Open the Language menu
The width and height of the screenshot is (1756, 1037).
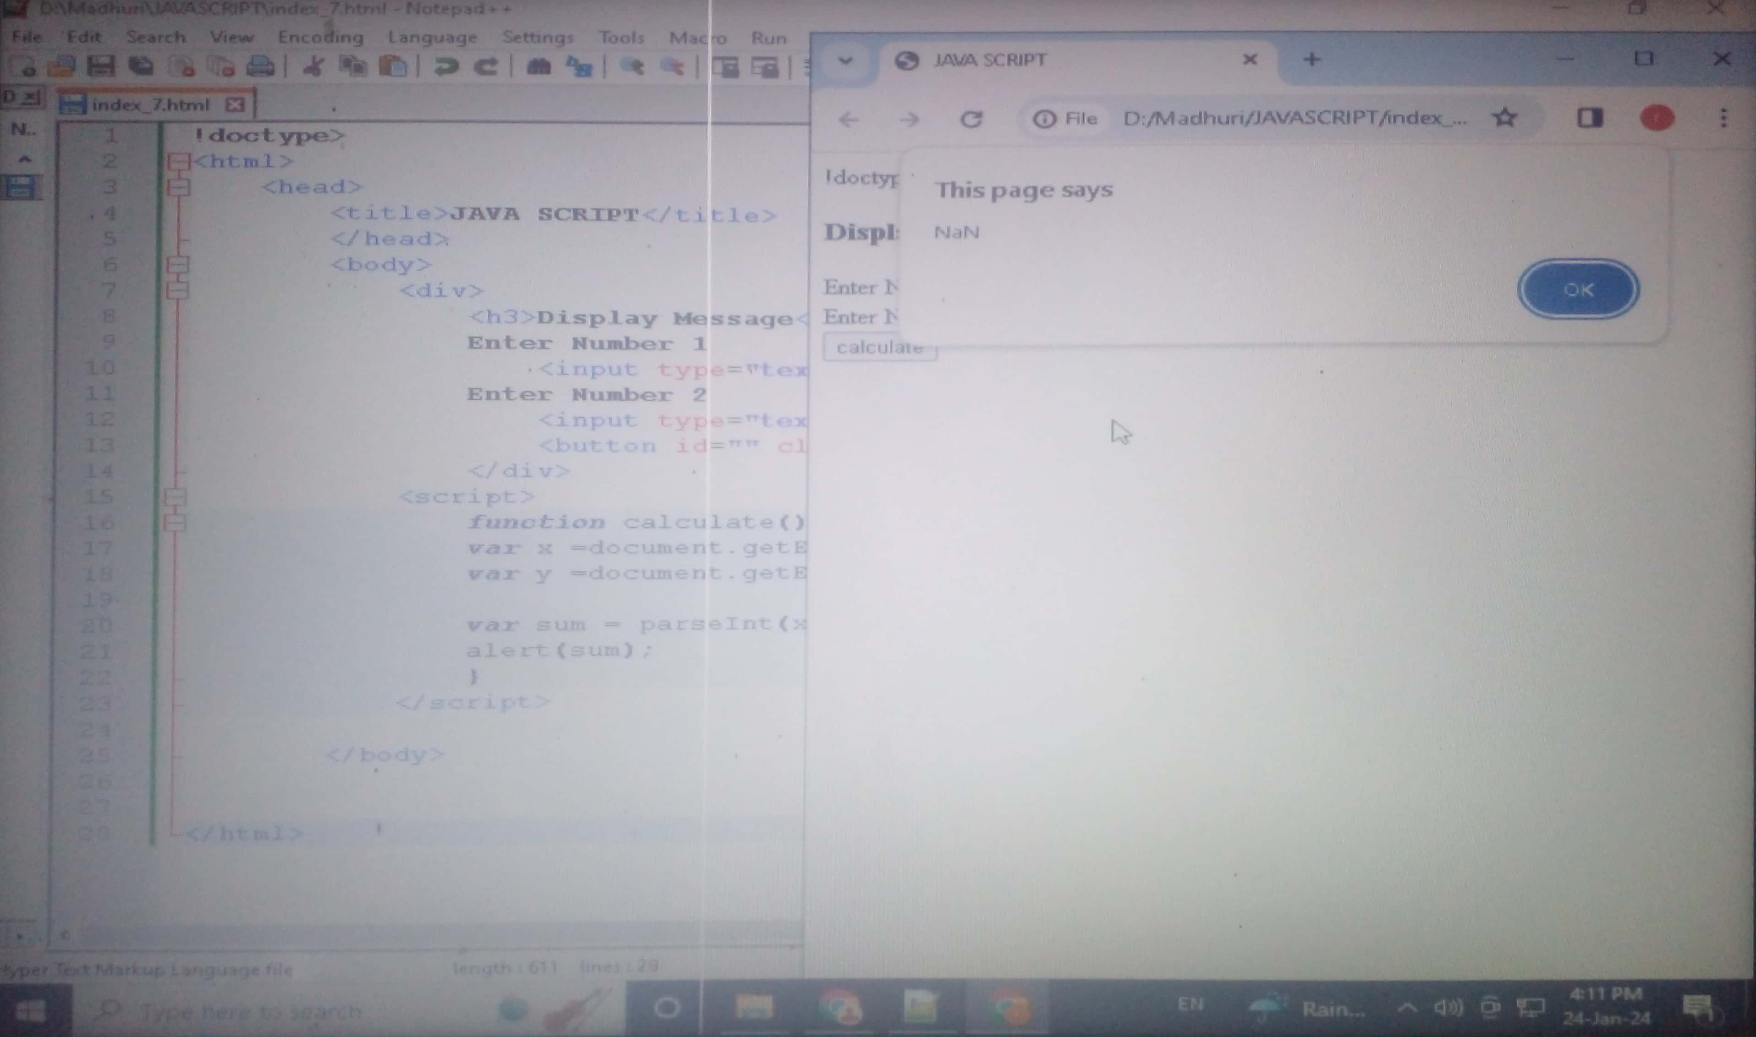[x=432, y=37]
